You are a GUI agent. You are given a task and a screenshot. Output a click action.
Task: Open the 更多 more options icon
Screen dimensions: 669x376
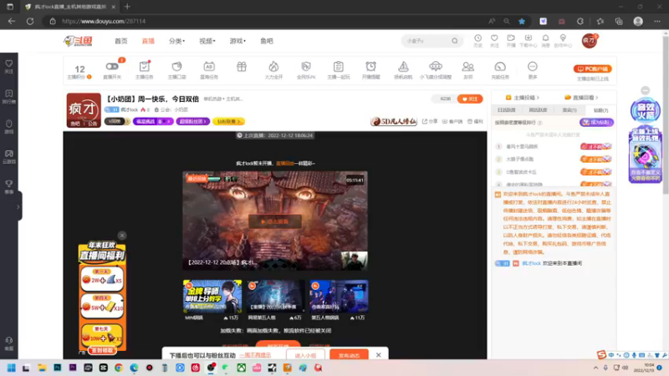coord(533,67)
